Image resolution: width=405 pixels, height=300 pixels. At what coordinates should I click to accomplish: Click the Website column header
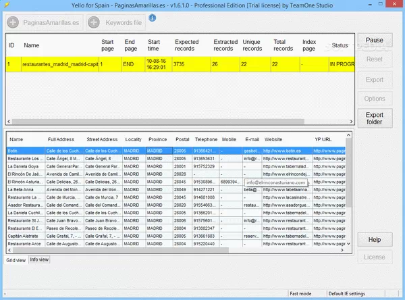(x=273, y=139)
